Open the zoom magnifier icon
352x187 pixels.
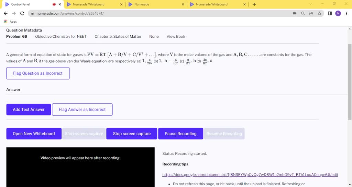(x=303, y=13)
